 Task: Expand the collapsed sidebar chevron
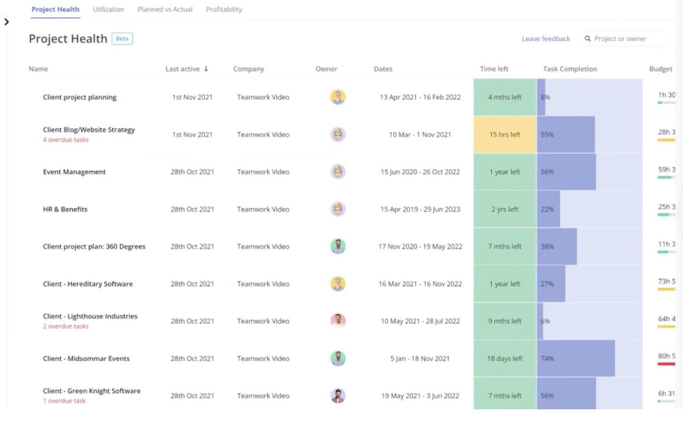6,22
